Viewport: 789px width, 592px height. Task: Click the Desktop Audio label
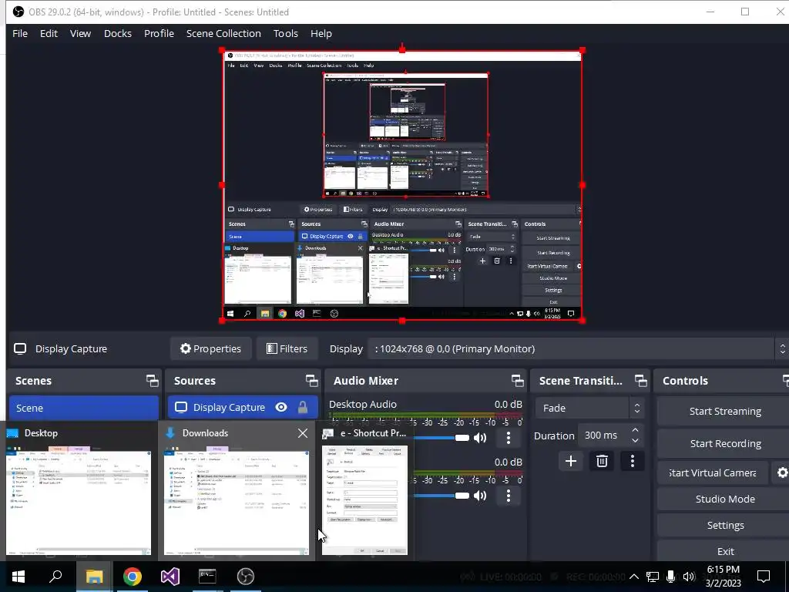(363, 404)
